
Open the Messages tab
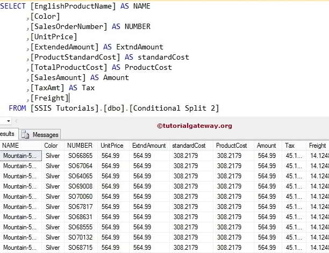(40, 134)
